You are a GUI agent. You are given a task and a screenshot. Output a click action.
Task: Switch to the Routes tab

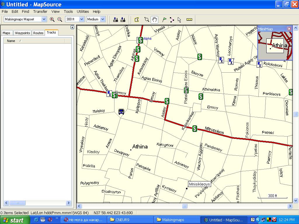38,33
